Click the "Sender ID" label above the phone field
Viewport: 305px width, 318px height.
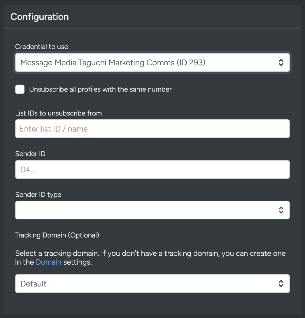[x=30, y=154]
